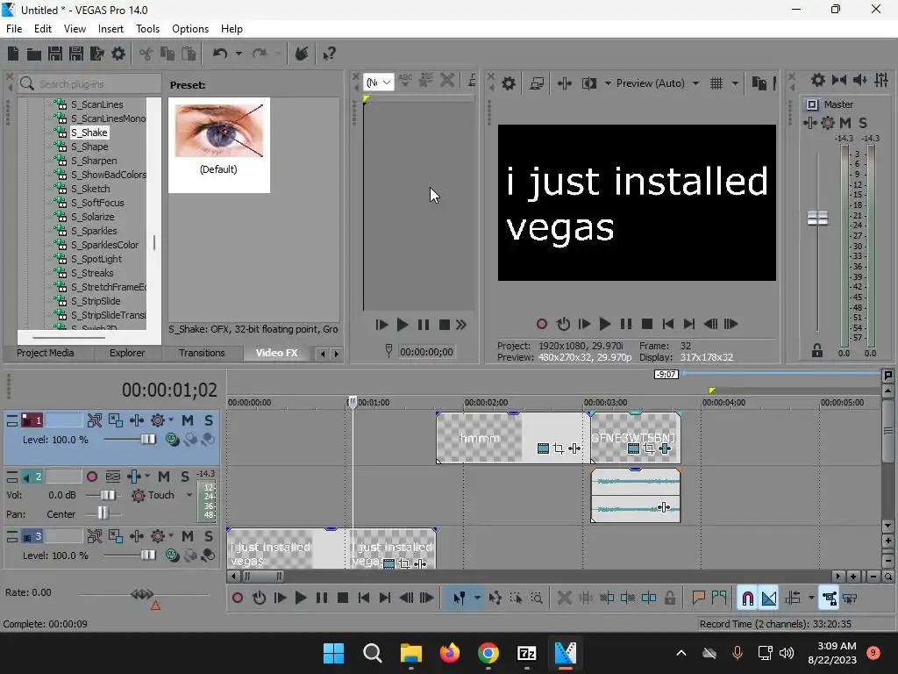Solo audio track 2
The width and height of the screenshot is (898, 674).
[185, 477]
